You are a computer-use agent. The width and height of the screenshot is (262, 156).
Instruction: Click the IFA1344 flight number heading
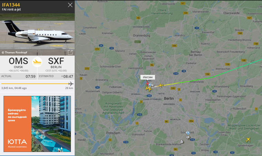click(x=11, y=5)
